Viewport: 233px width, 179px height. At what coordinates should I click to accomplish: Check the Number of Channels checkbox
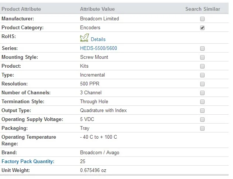click(202, 93)
